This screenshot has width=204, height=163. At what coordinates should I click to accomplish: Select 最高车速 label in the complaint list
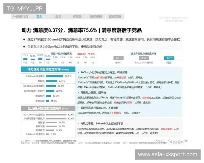click(x=40, y=126)
